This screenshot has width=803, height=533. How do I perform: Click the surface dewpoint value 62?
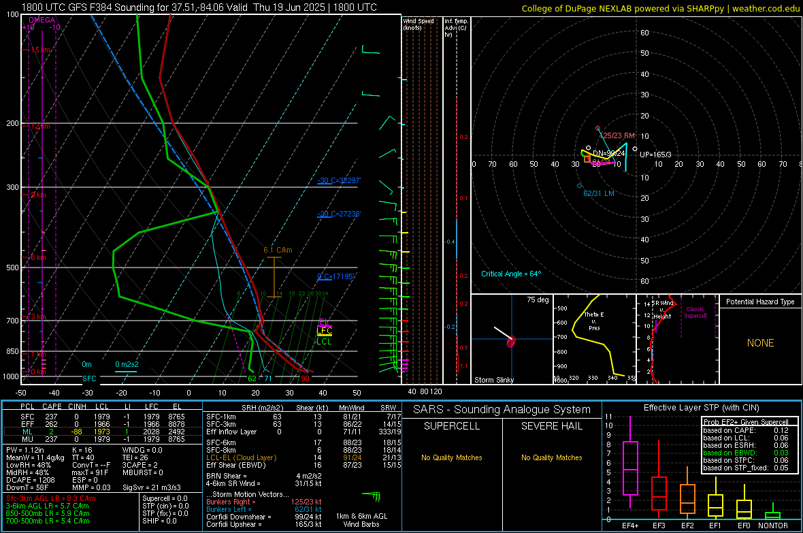pos(252,378)
